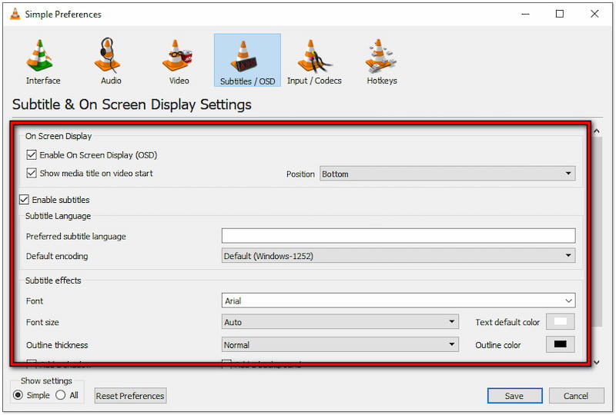Open the Default encoding dropdown
Screen dimensions: 616x415
point(397,256)
